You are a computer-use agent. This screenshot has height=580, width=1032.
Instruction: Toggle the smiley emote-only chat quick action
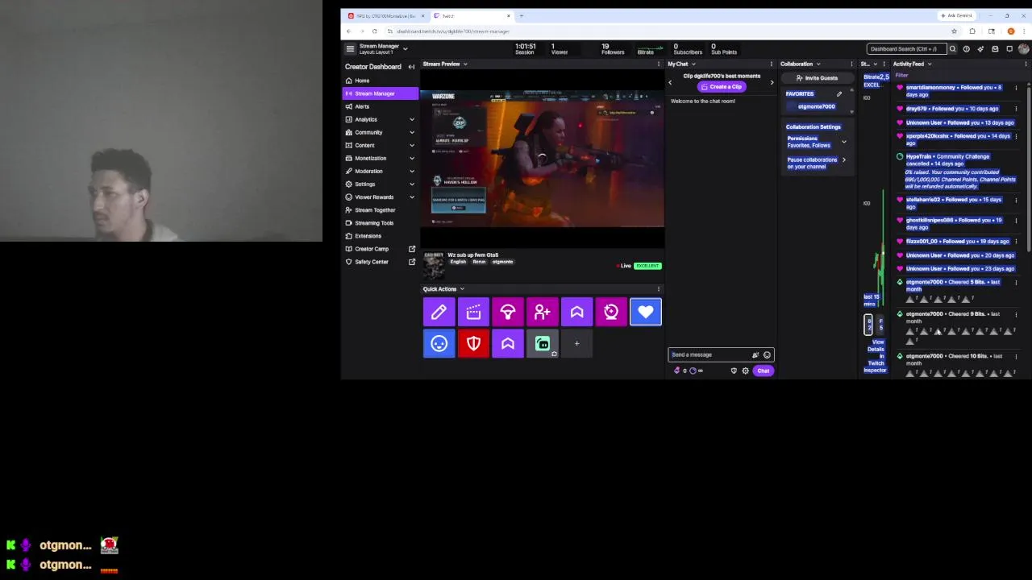pyautogui.click(x=439, y=344)
